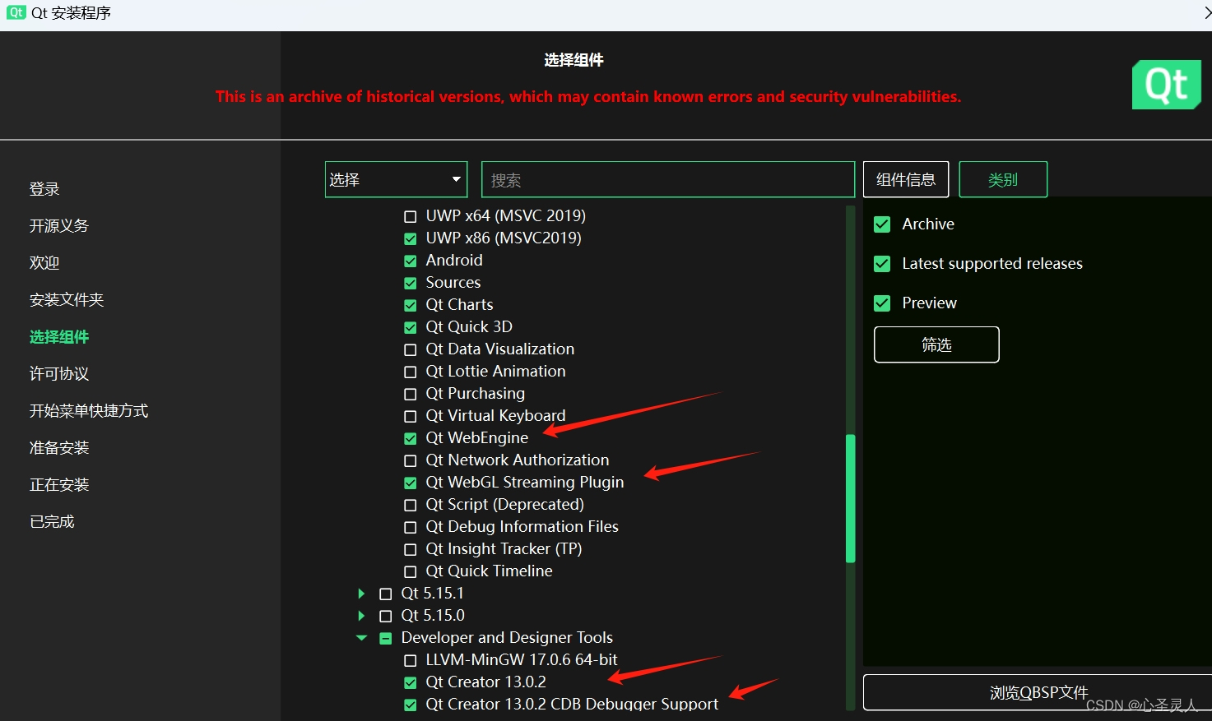The image size is (1212, 721).
Task: Select the 选择组件 step in sidebar
Action: point(59,337)
